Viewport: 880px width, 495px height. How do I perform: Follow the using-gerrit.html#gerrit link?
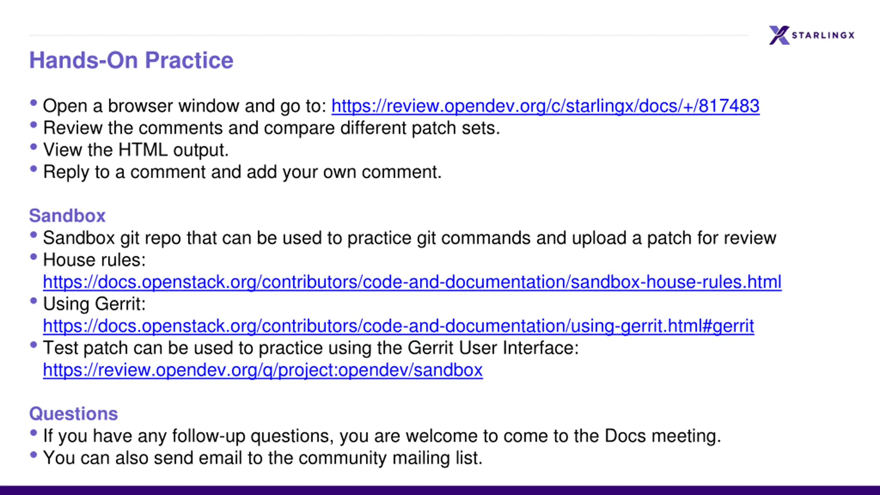coord(398,326)
